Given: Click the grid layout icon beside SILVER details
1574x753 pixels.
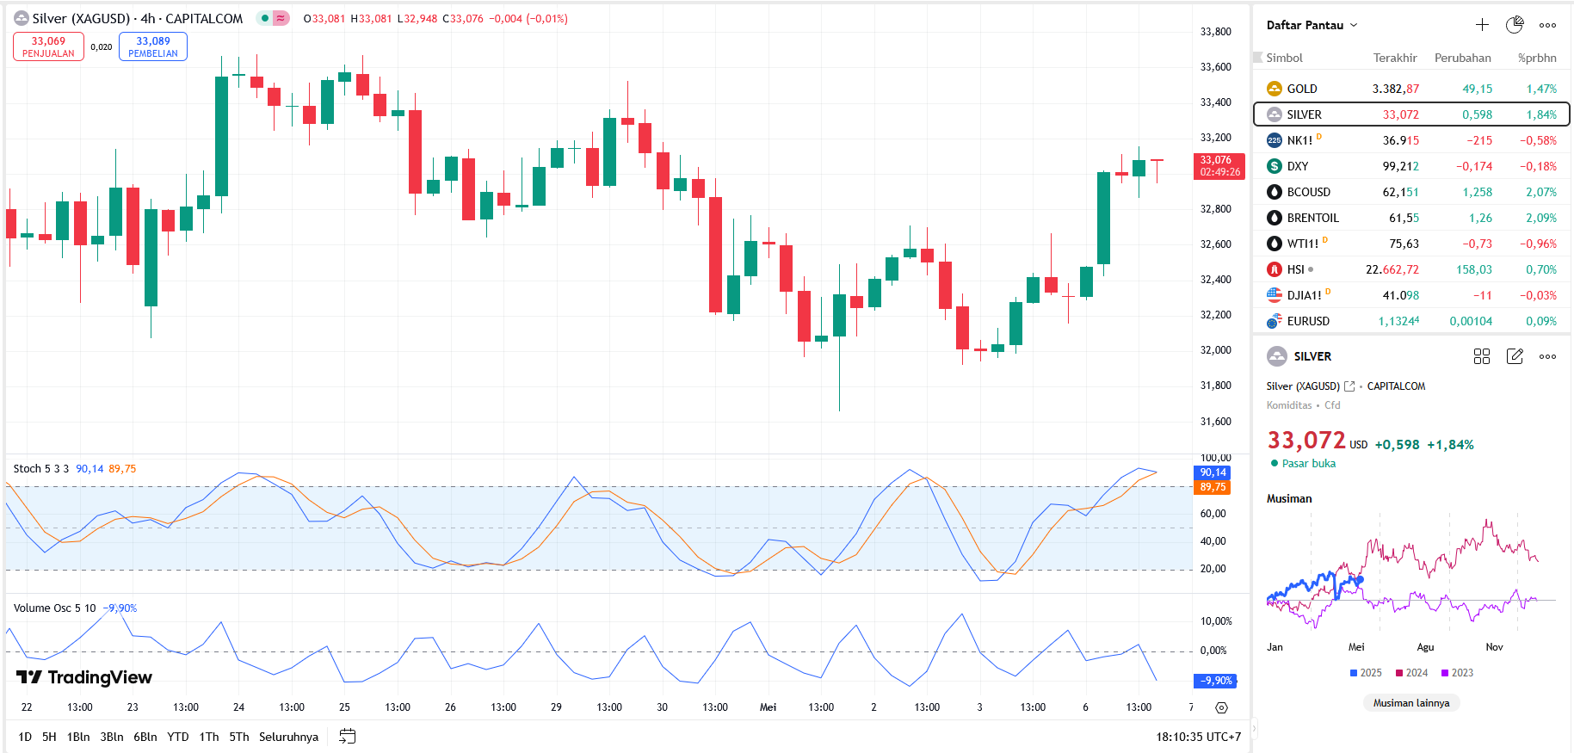Looking at the screenshot, I should (1482, 356).
